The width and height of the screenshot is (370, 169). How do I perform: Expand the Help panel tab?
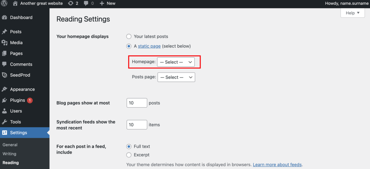pyautogui.click(x=352, y=13)
